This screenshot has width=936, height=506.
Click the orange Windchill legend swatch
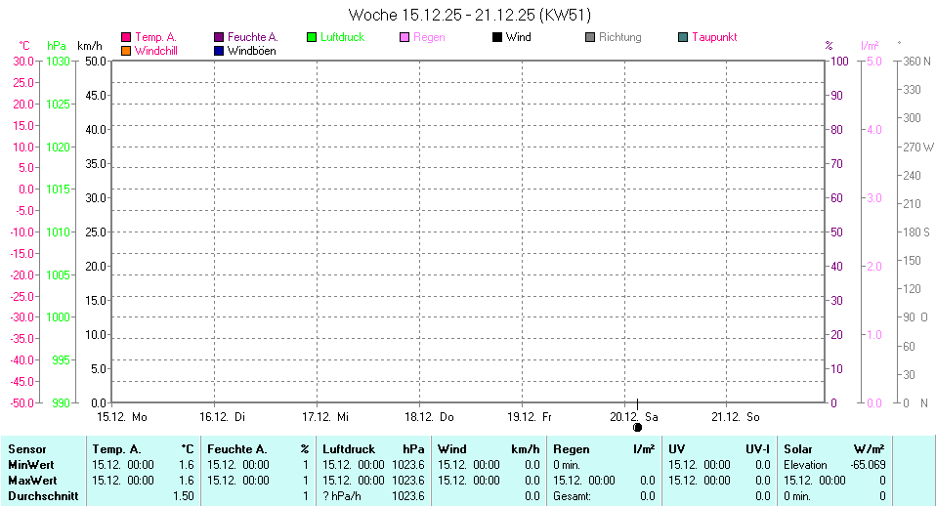(x=126, y=50)
